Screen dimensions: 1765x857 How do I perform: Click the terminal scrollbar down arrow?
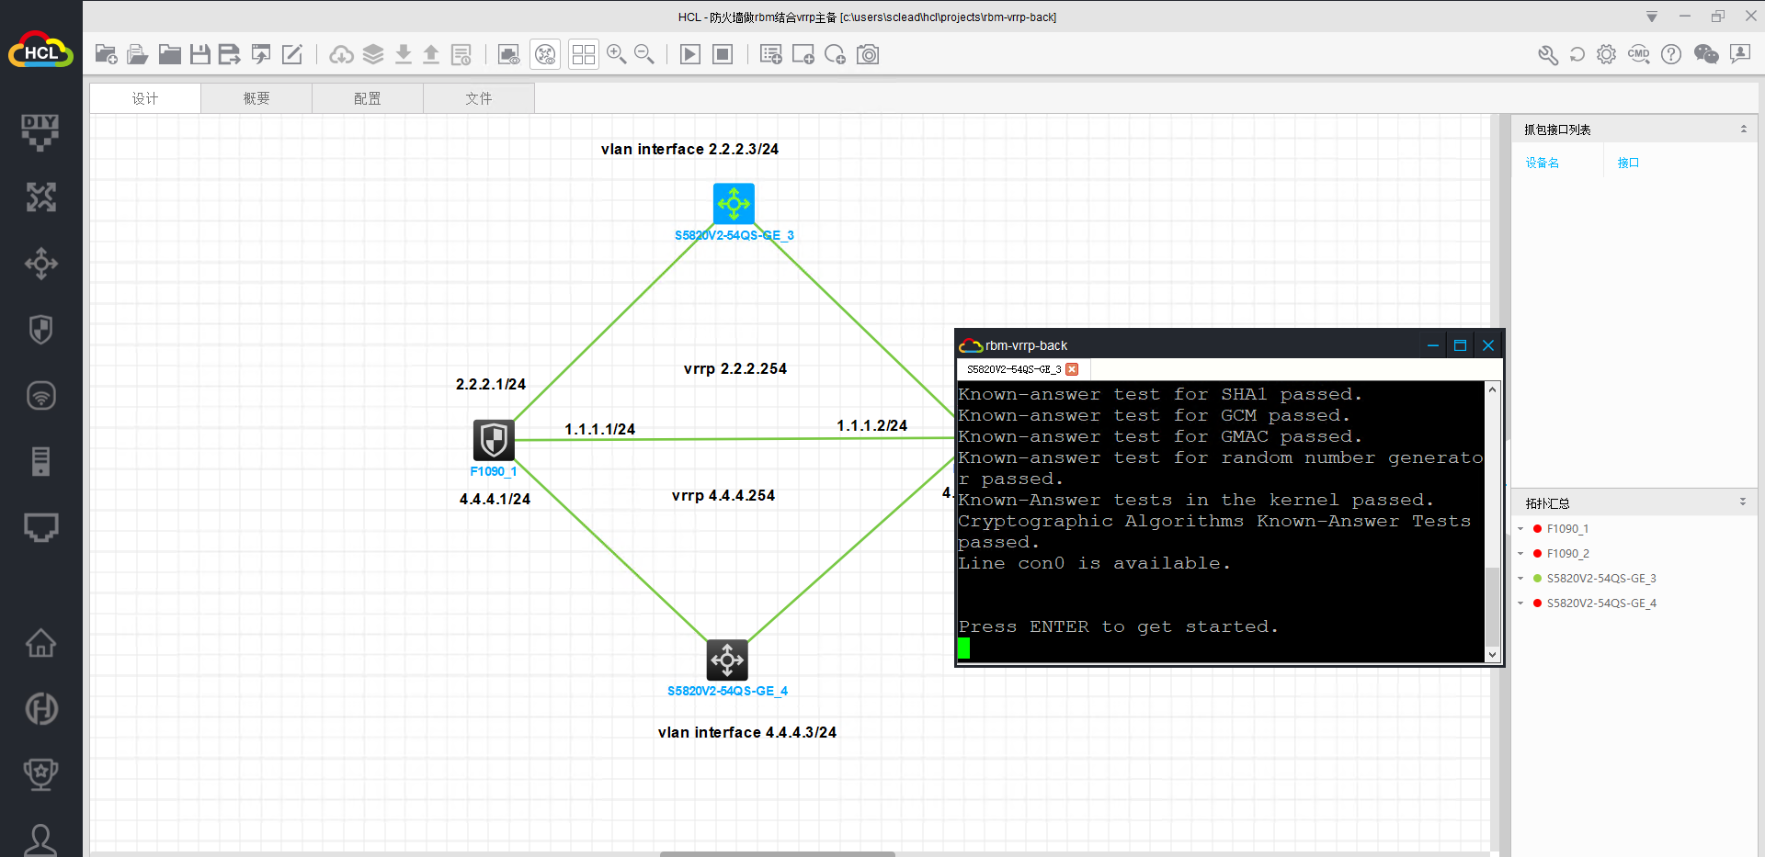click(x=1492, y=654)
